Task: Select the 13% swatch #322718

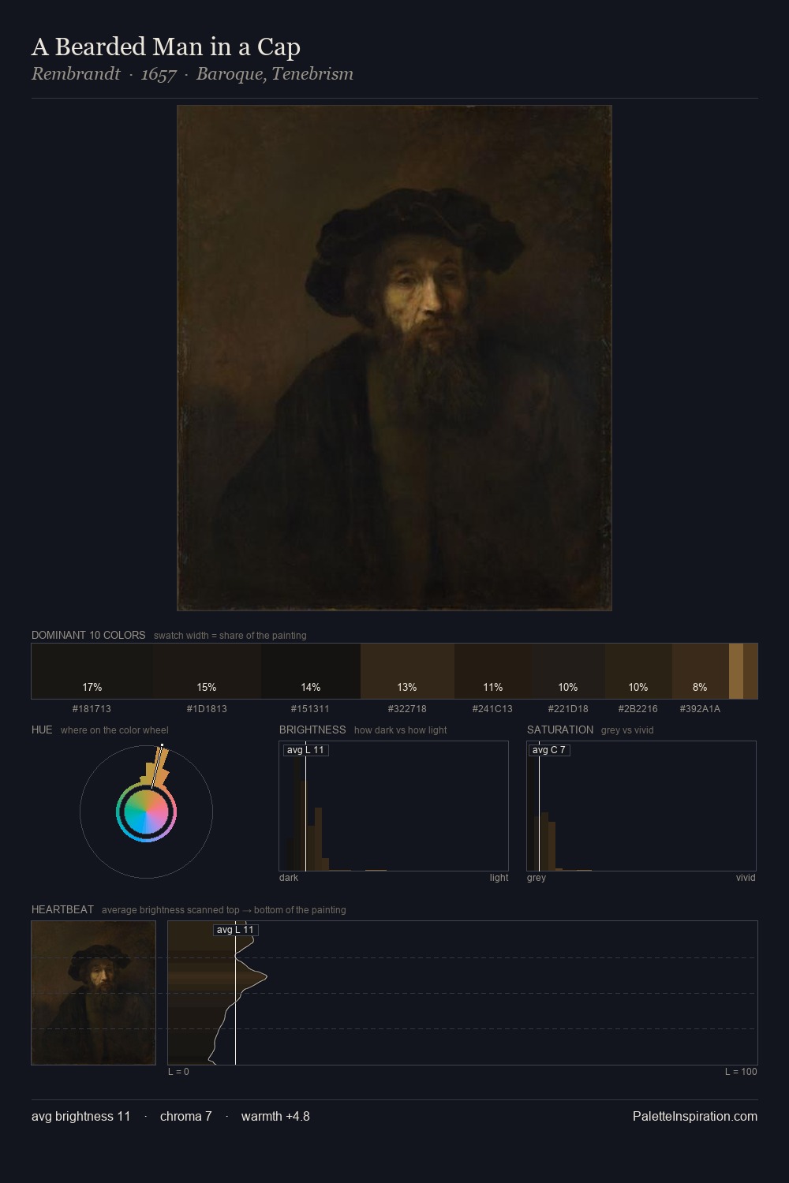Action: point(407,671)
